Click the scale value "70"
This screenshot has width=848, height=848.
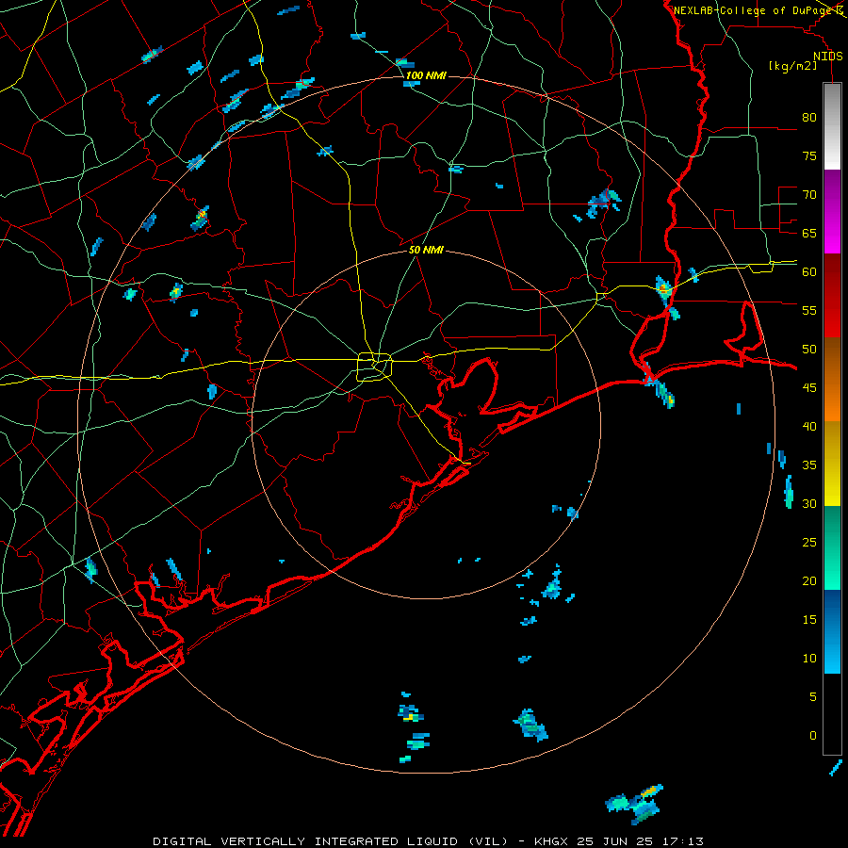click(x=809, y=195)
